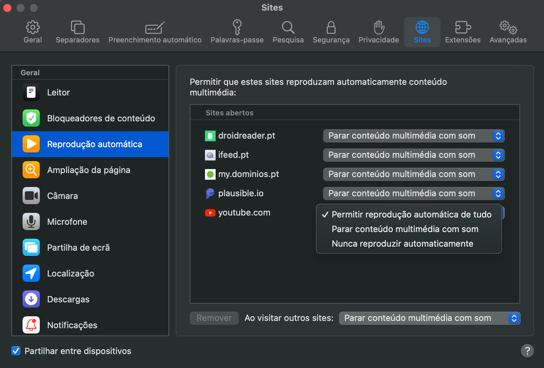Click the Notificações bell icon
The width and height of the screenshot is (544, 368).
pyautogui.click(x=31, y=325)
